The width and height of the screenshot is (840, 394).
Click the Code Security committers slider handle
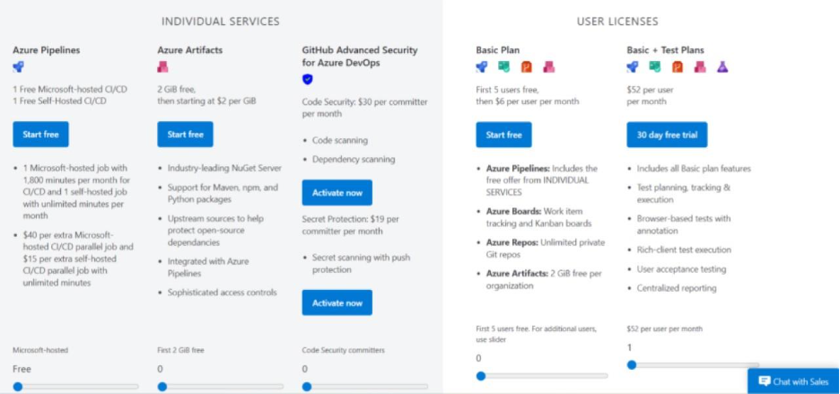coord(307,387)
